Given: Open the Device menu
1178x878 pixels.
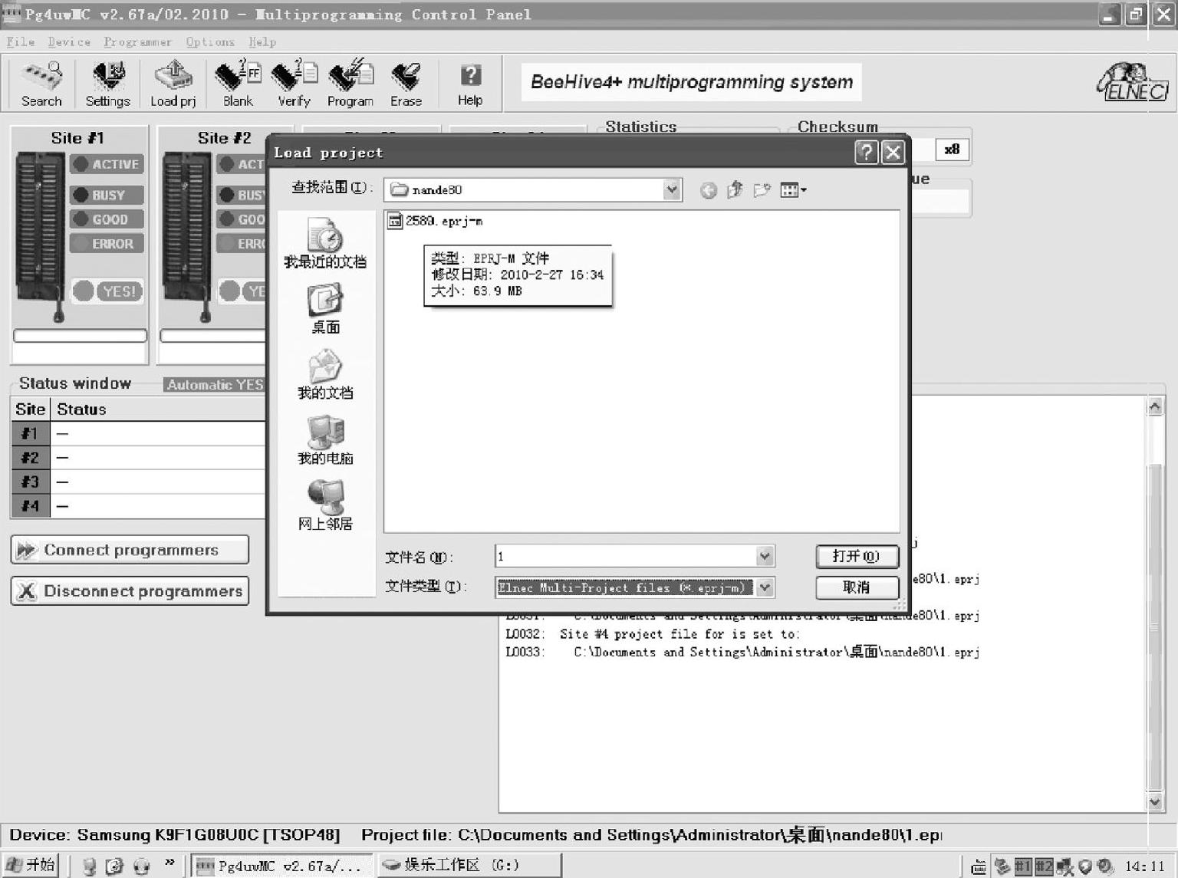Looking at the screenshot, I should tap(69, 42).
